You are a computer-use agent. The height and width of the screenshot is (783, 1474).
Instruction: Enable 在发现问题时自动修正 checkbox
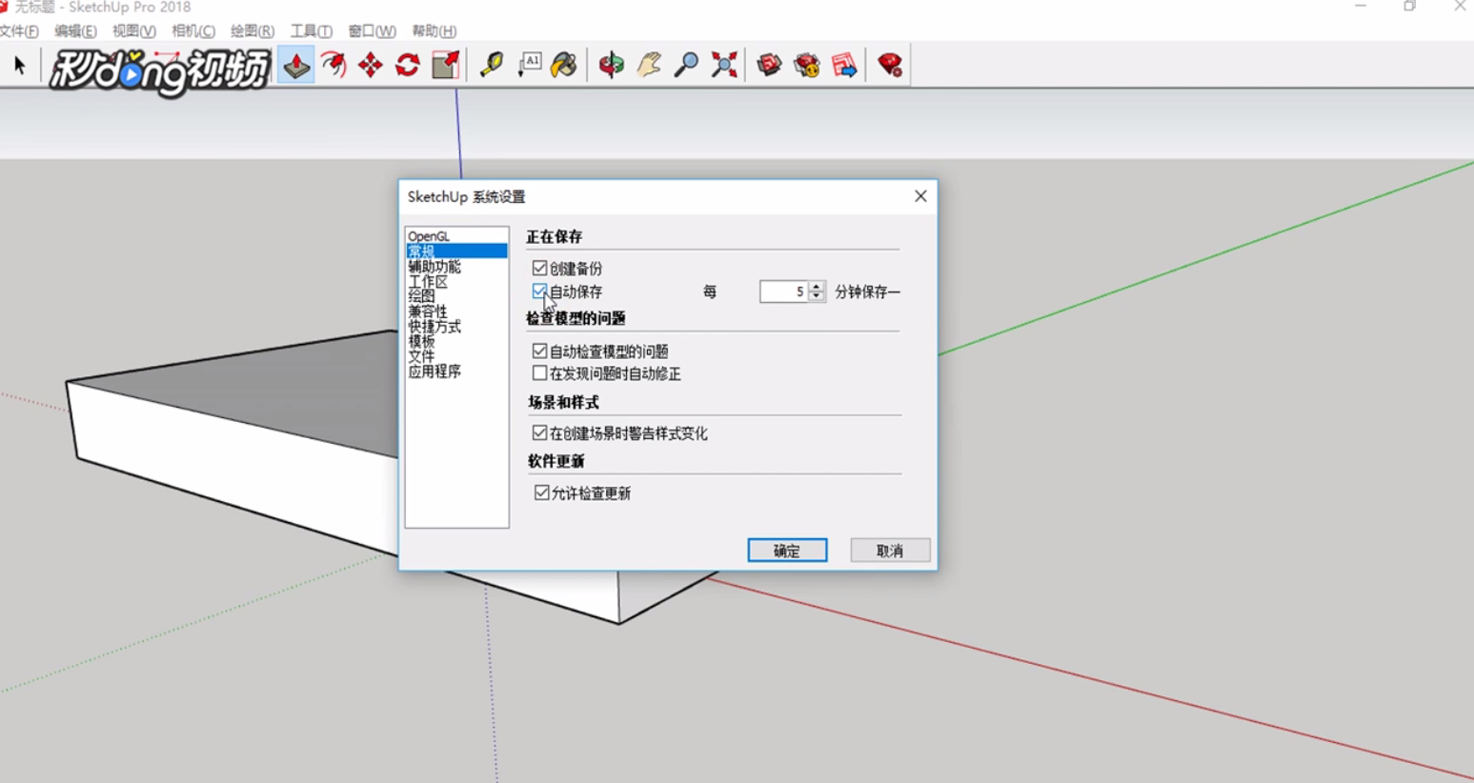pyautogui.click(x=539, y=373)
